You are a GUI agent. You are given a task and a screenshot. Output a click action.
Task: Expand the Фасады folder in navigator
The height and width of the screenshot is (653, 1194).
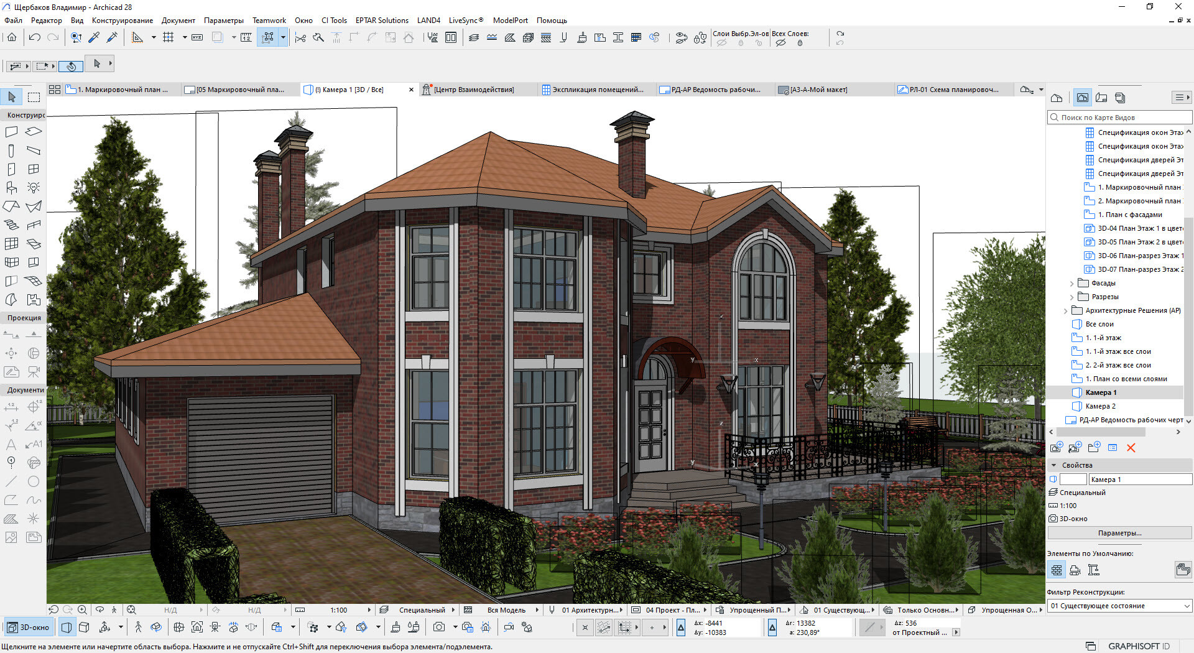(1071, 284)
